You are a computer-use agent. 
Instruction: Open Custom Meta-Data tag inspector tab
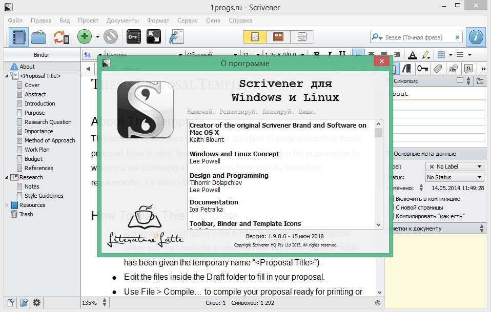(438, 69)
